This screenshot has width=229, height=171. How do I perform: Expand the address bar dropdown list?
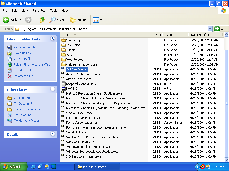[210, 29]
